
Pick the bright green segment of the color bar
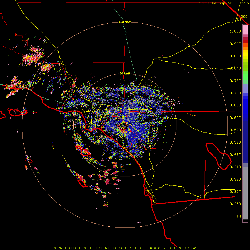click(245, 76)
